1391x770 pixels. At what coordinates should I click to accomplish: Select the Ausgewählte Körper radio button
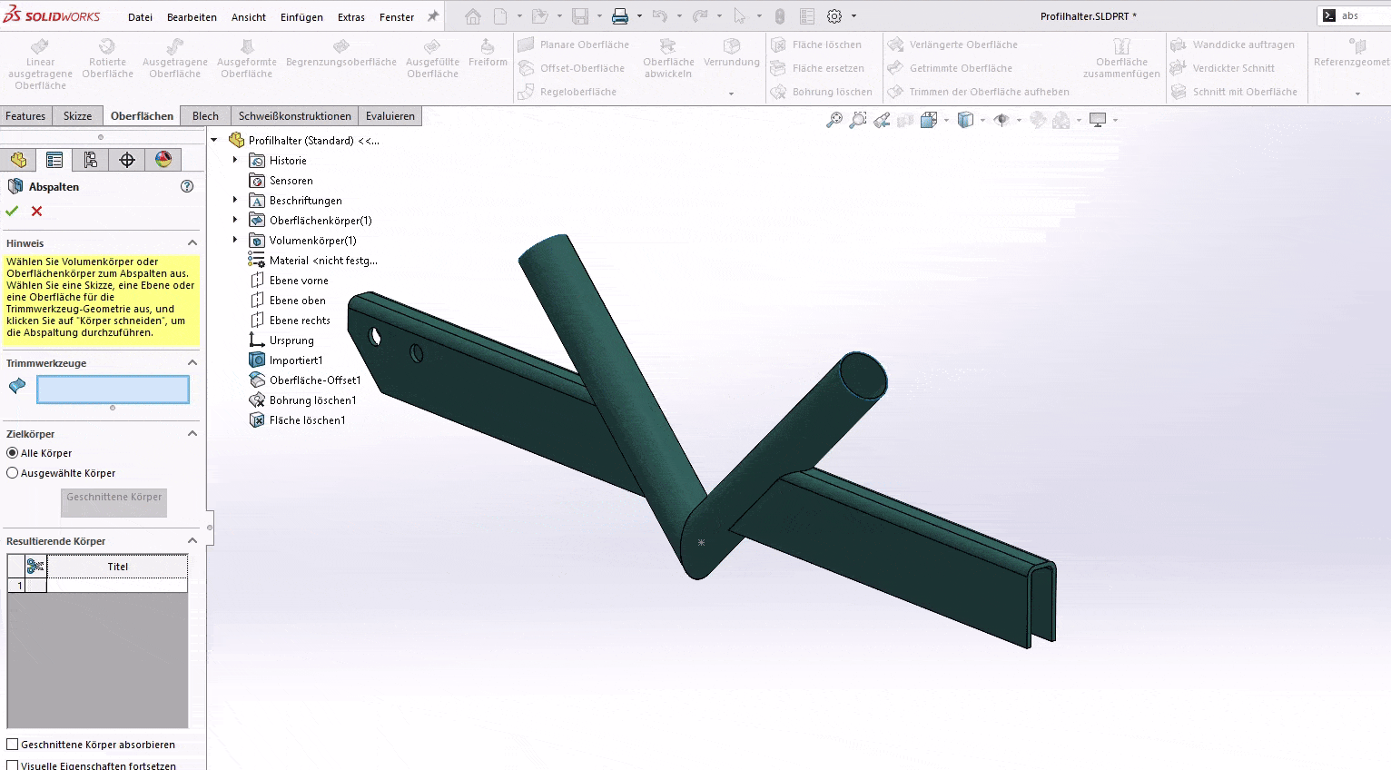click(13, 473)
